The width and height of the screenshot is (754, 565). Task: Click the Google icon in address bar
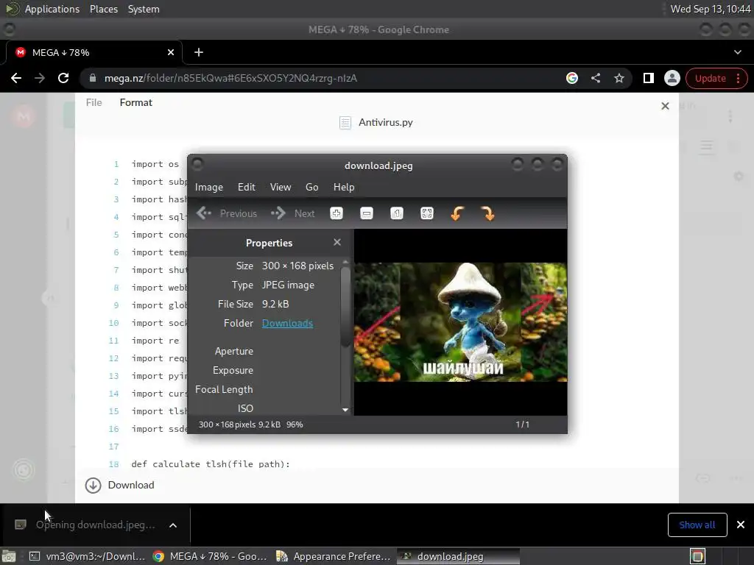[571, 78]
